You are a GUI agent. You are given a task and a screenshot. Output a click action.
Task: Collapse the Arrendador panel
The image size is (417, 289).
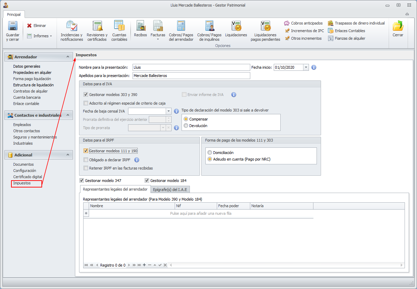(68, 57)
